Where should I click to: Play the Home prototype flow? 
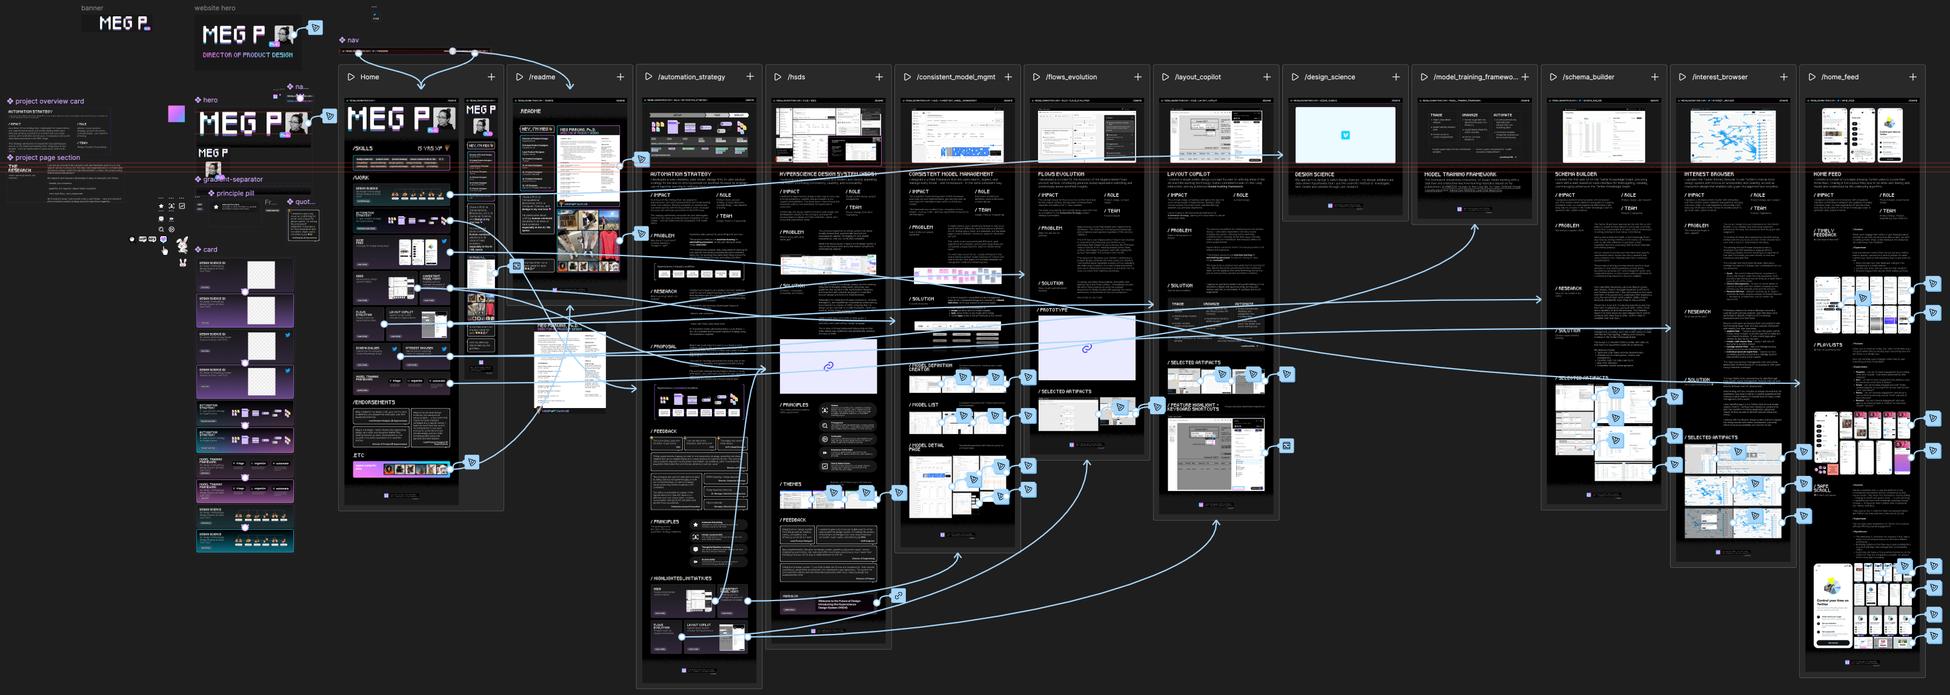(351, 77)
